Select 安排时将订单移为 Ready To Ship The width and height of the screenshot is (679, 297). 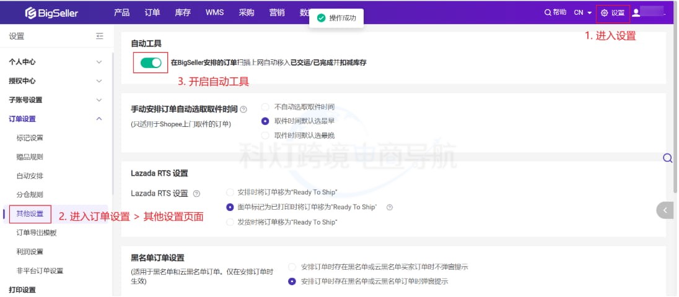click(x=230, y=192)
